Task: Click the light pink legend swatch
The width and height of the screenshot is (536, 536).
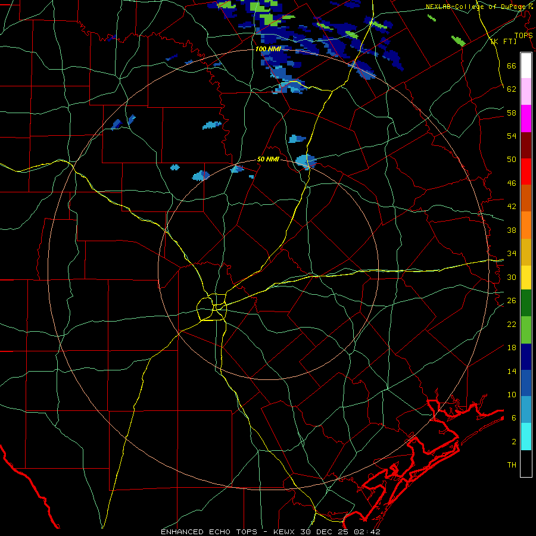Action: click(x=526, y=91)
